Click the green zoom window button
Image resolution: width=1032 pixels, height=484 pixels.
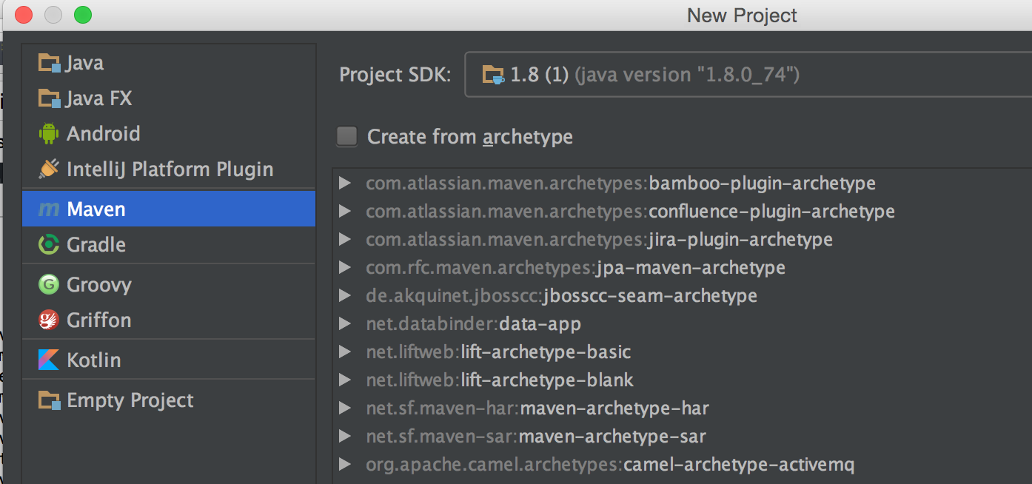pos(83,15)
